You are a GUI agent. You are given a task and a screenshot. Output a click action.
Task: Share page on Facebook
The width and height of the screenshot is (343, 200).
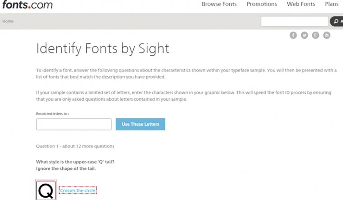[x=293, y=35]
